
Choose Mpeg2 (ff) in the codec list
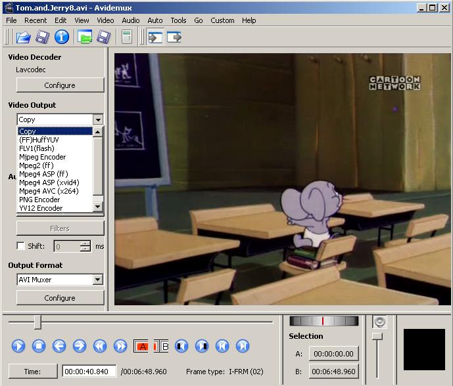55,165
